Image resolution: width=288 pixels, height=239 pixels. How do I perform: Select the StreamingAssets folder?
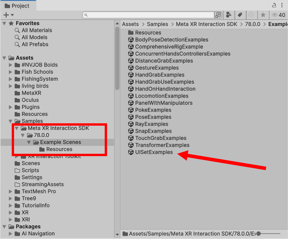(39, 184)
